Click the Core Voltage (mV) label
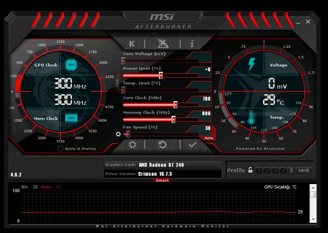The width and height of the screenshot is (328, 233). point(144,54)
